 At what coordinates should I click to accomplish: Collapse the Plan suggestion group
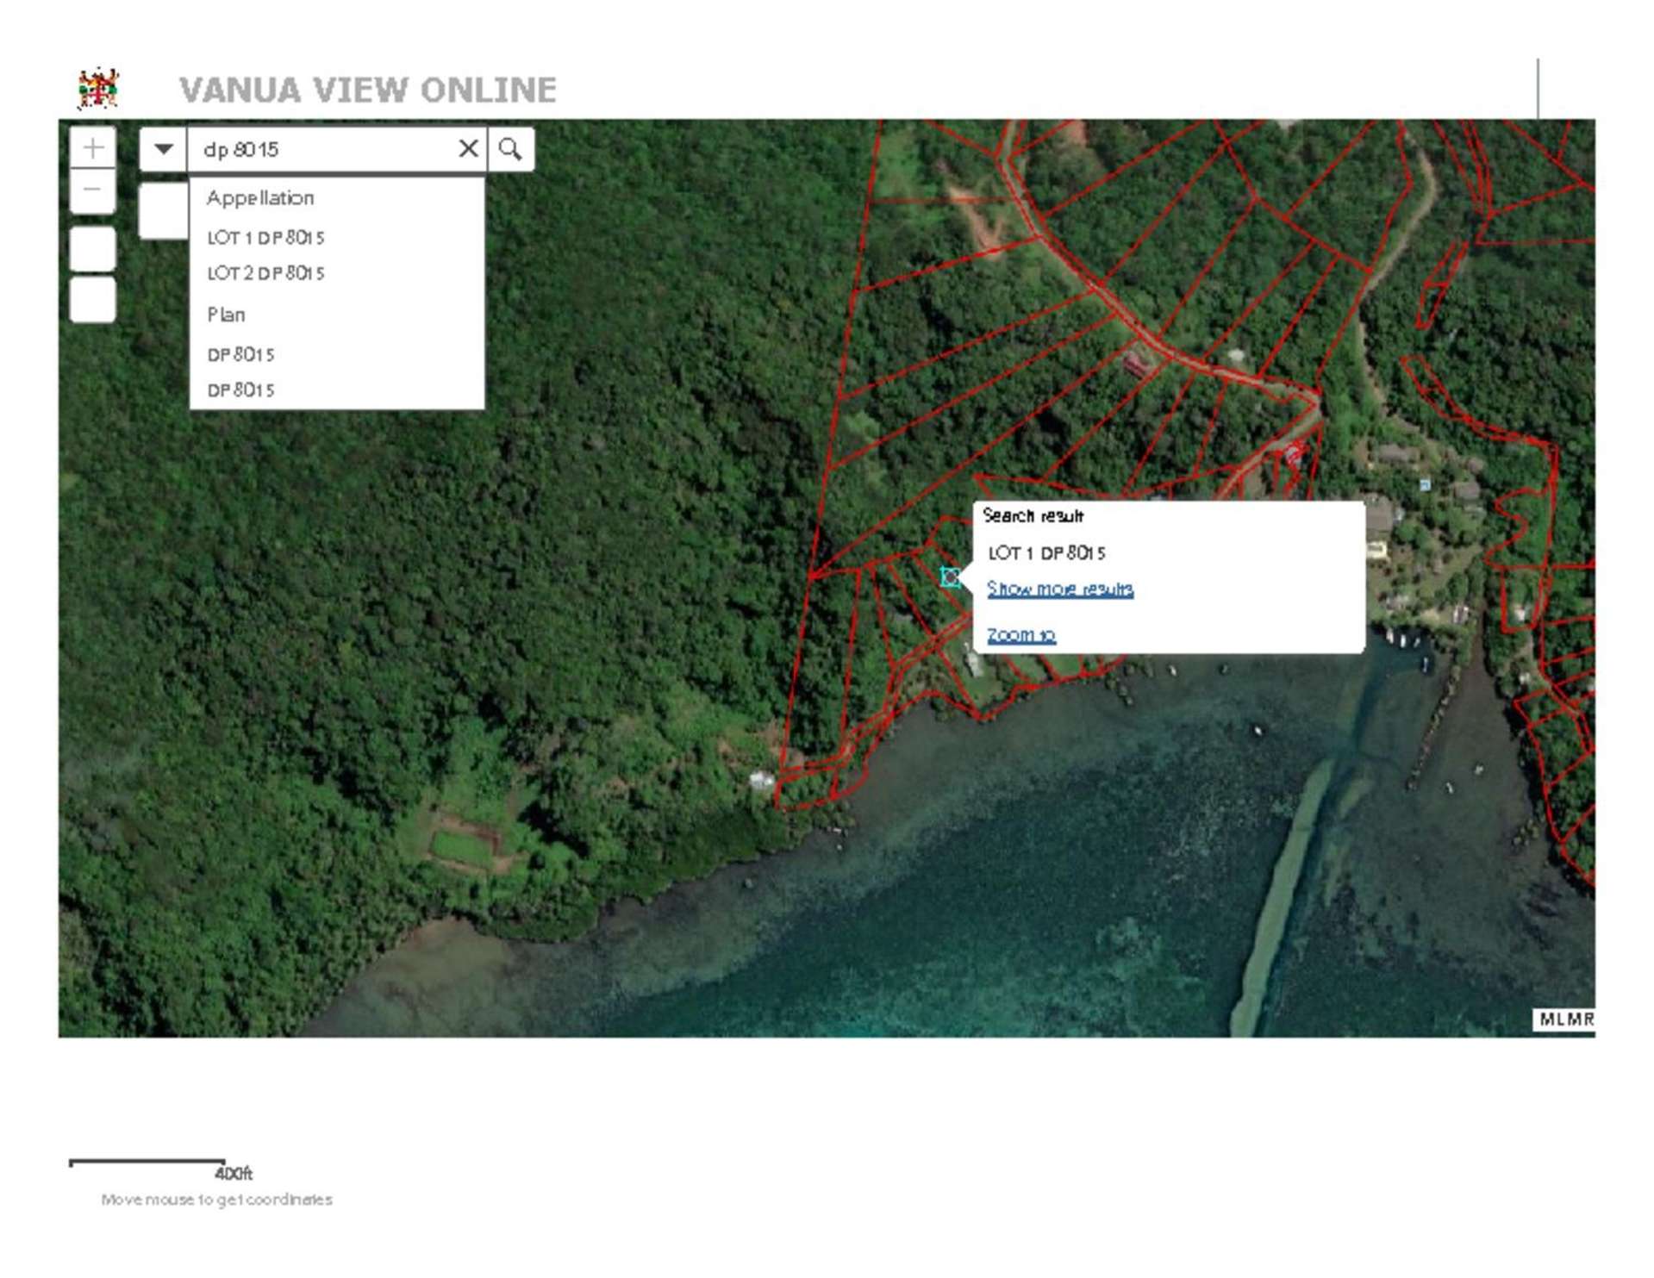point(226,314)
